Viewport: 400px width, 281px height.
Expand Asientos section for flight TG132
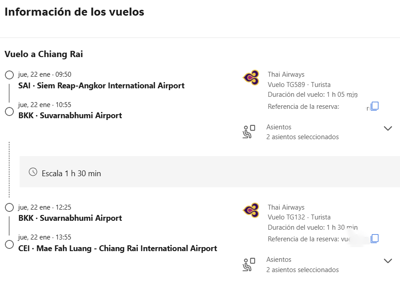388,261
